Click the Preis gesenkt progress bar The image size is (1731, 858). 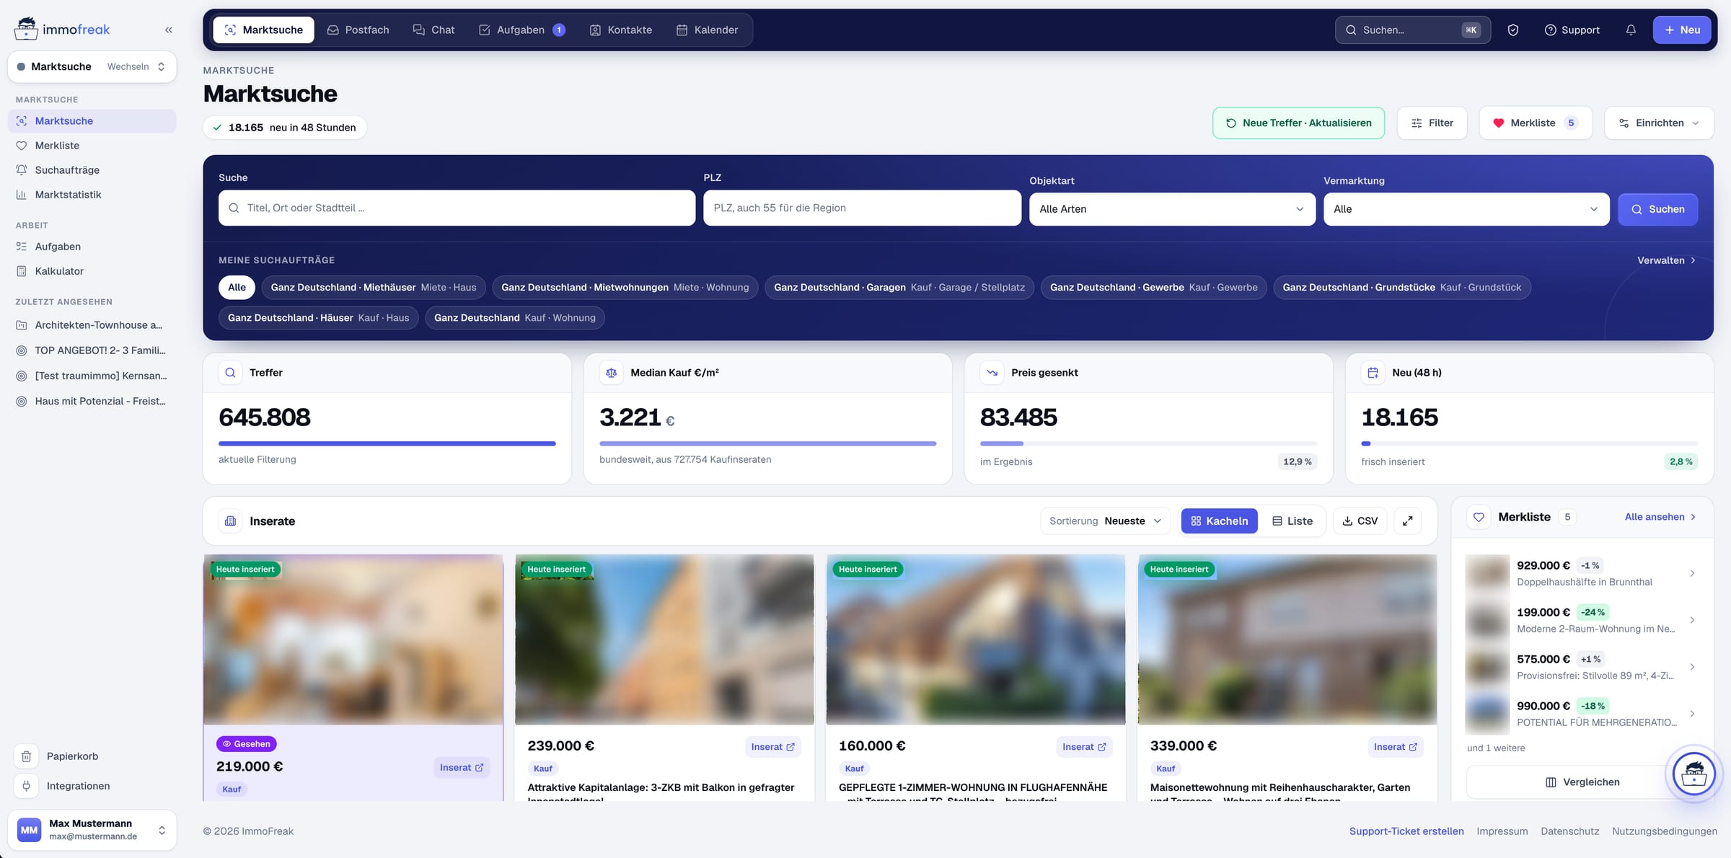pos(1148,443)
